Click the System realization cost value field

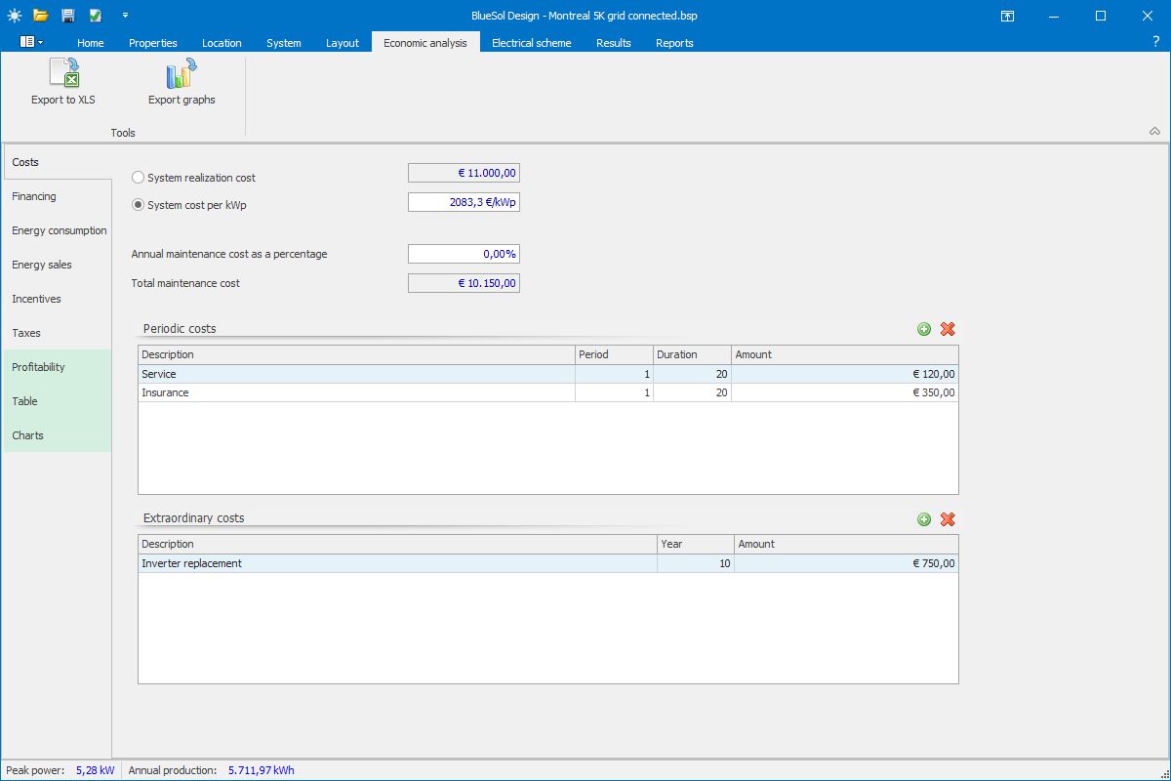point(464,174)
